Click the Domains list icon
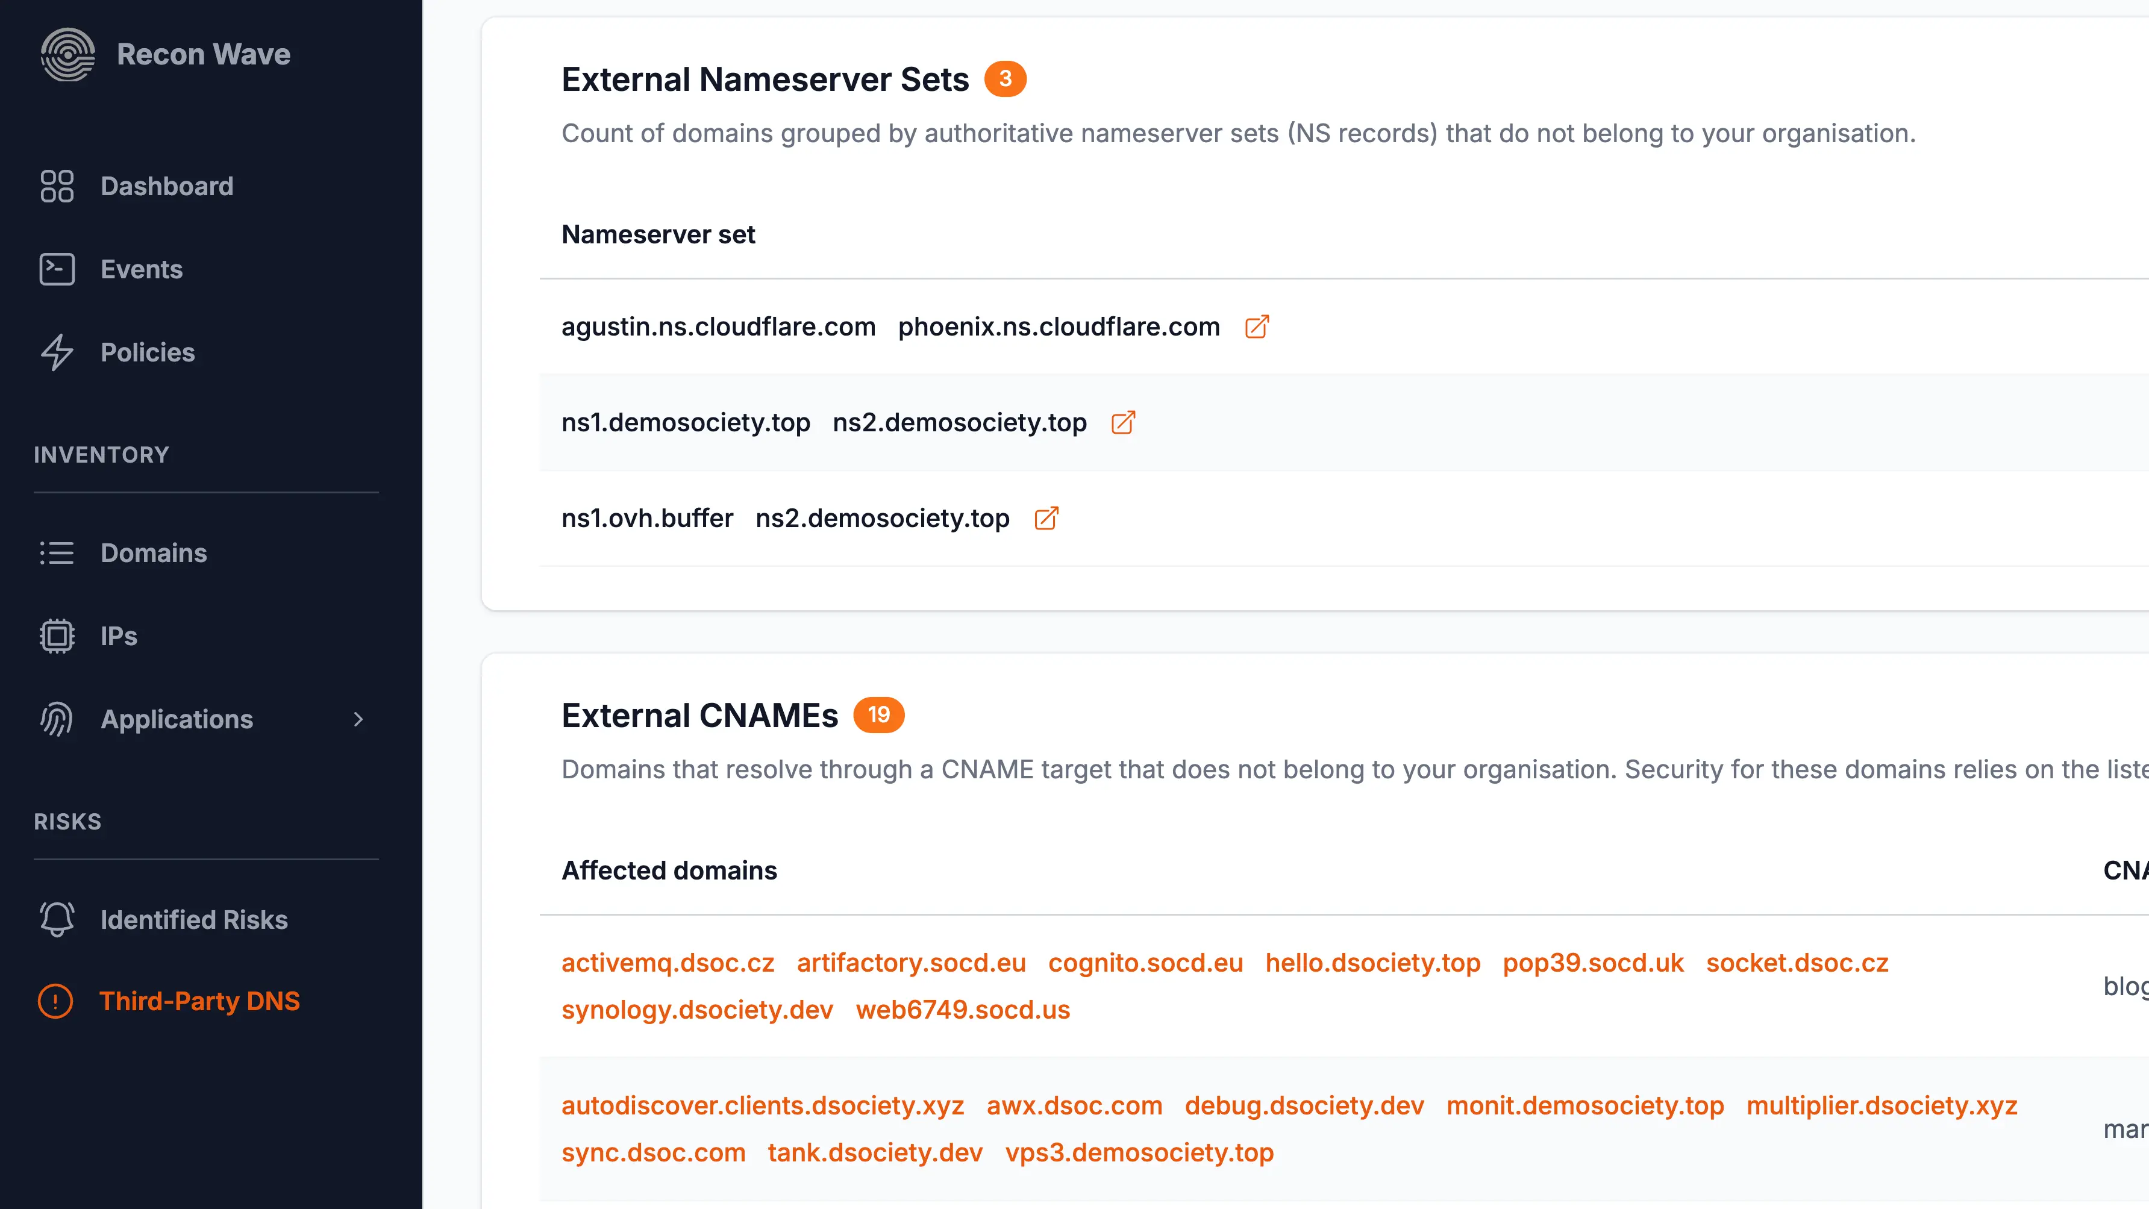The width and height of the screenshot is (2149, 1209). pos(57,552)
